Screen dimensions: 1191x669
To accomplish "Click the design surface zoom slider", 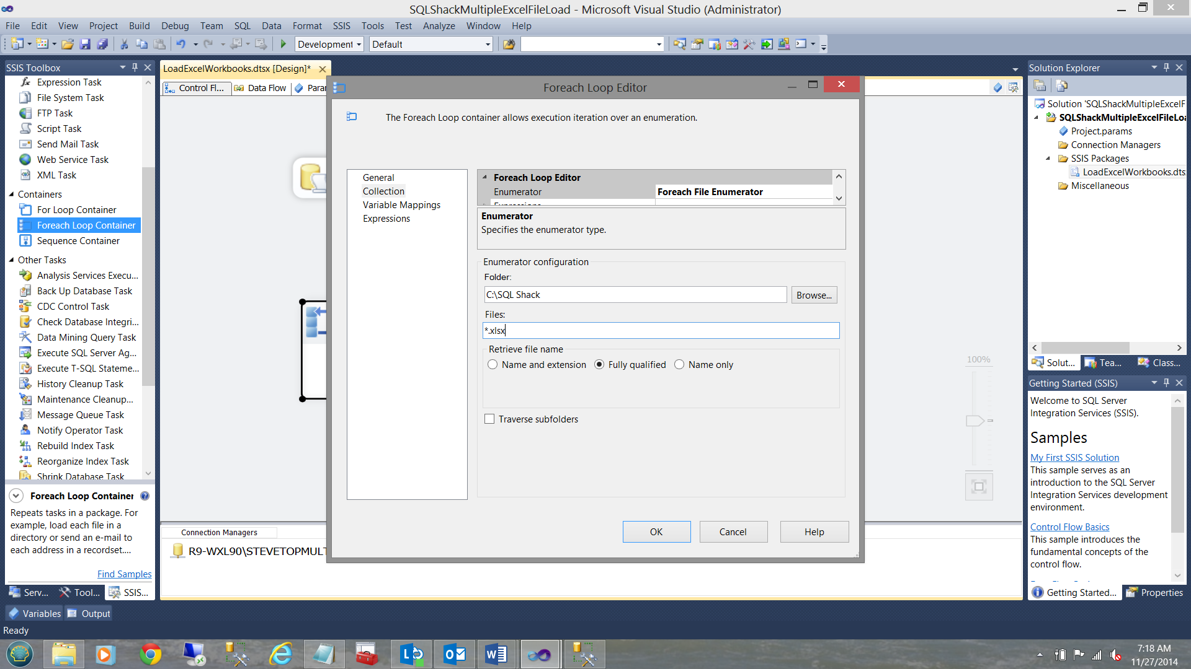I will coord(975,421).
